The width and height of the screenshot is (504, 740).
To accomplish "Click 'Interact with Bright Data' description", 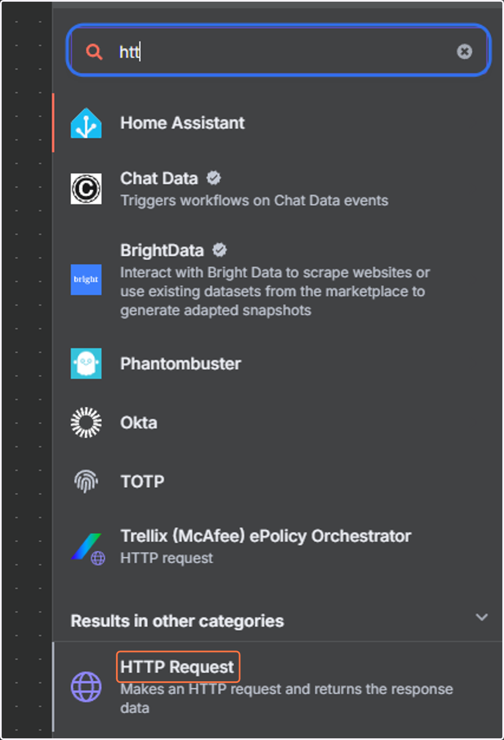I will tap(275, 291).
